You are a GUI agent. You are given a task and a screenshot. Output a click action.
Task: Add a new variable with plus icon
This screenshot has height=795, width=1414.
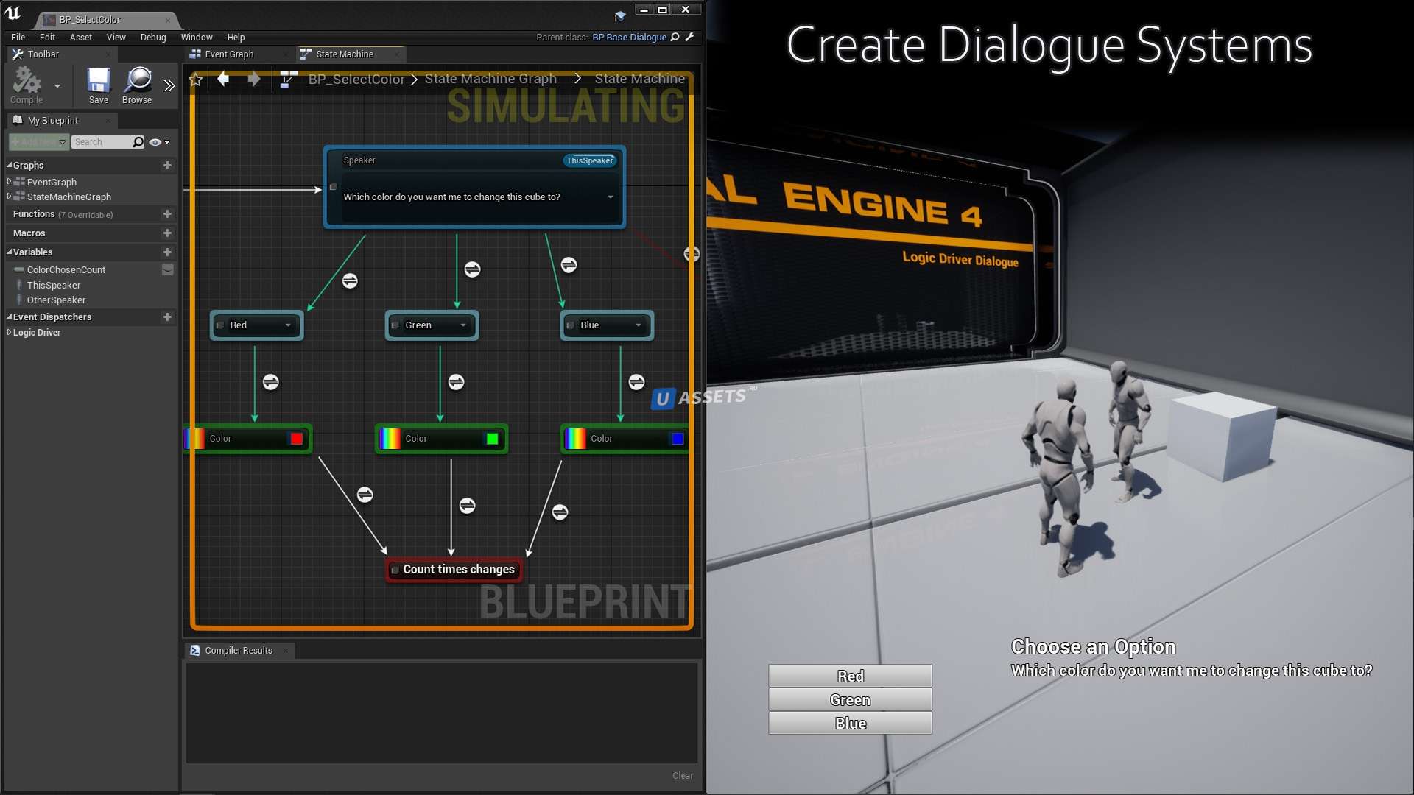click(167, 252)
